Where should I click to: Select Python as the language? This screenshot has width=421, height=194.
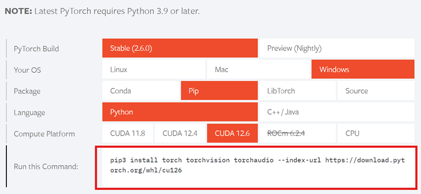tap(180, 112)
